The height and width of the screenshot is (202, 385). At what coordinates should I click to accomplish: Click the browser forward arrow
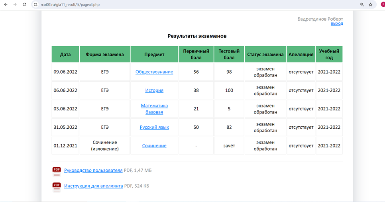coord(15,4)
